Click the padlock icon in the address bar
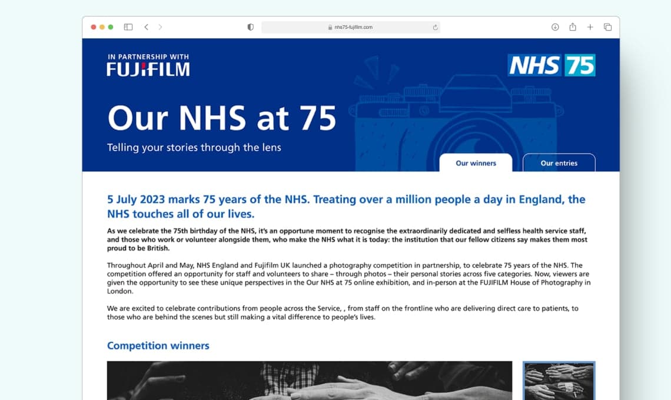The width and height of the screenshot is (671, 400). [x=330, y=27]
